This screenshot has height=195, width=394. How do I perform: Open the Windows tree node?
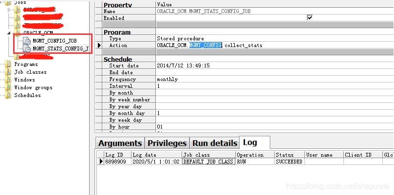point(24,80)
